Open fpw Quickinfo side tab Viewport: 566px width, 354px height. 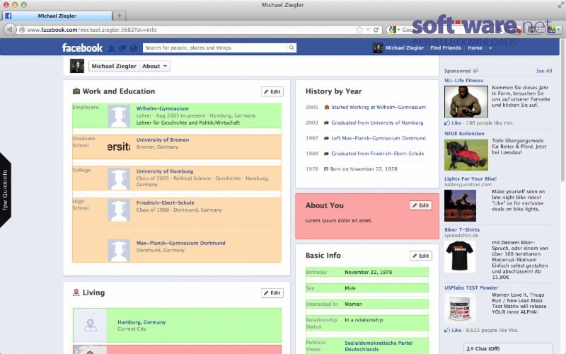coord(5,190)
